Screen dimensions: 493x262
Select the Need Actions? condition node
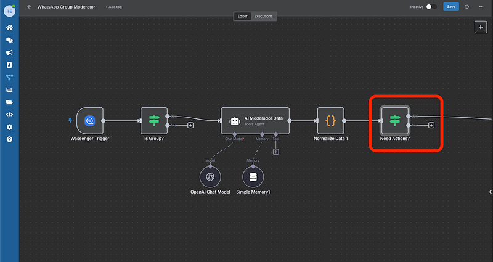[394, 121]
